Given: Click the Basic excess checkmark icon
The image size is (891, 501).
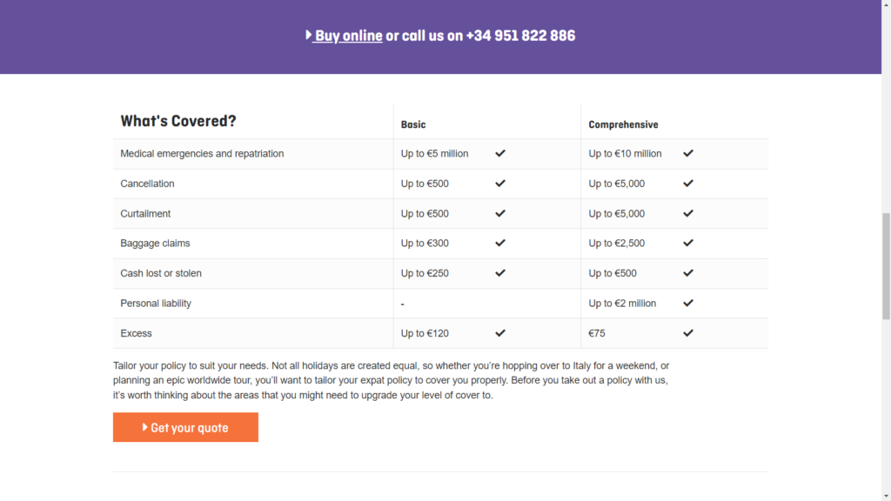Looking at the screenshot, I should point(500,333).
